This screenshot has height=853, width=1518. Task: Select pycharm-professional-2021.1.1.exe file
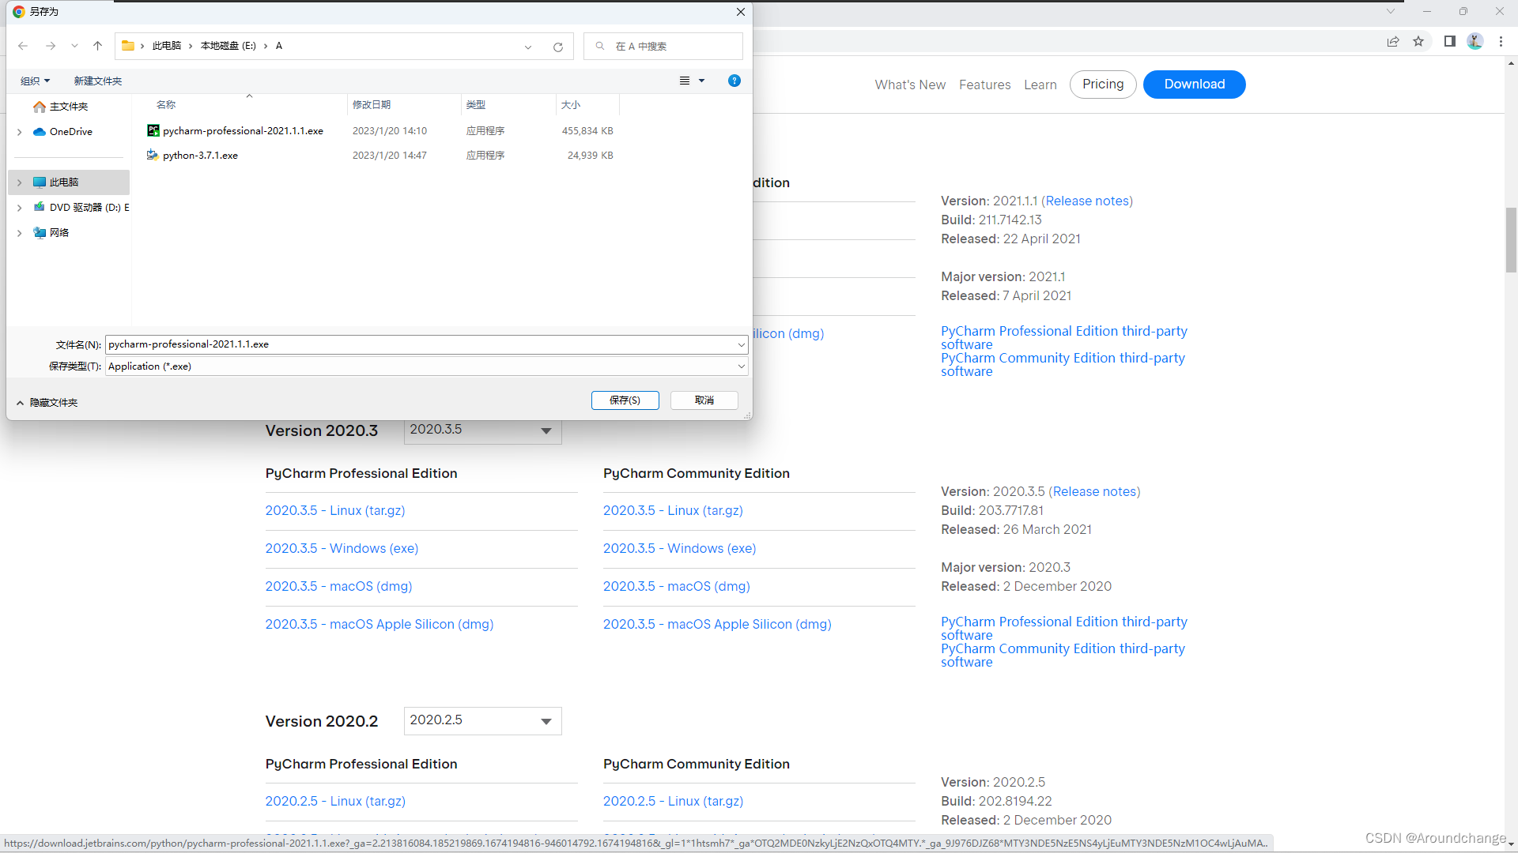tap(242, 131)
